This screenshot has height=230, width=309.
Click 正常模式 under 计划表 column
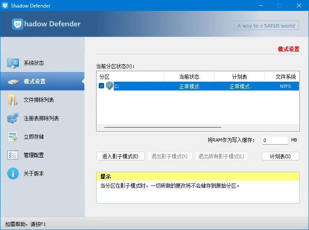[x=239, y=86]
